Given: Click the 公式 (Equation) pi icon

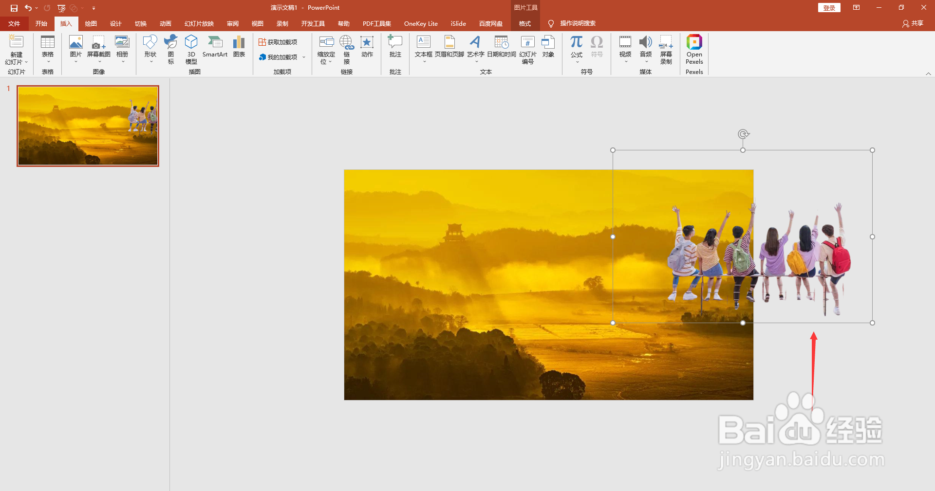Looking at the screenshot, I should 577,42.
